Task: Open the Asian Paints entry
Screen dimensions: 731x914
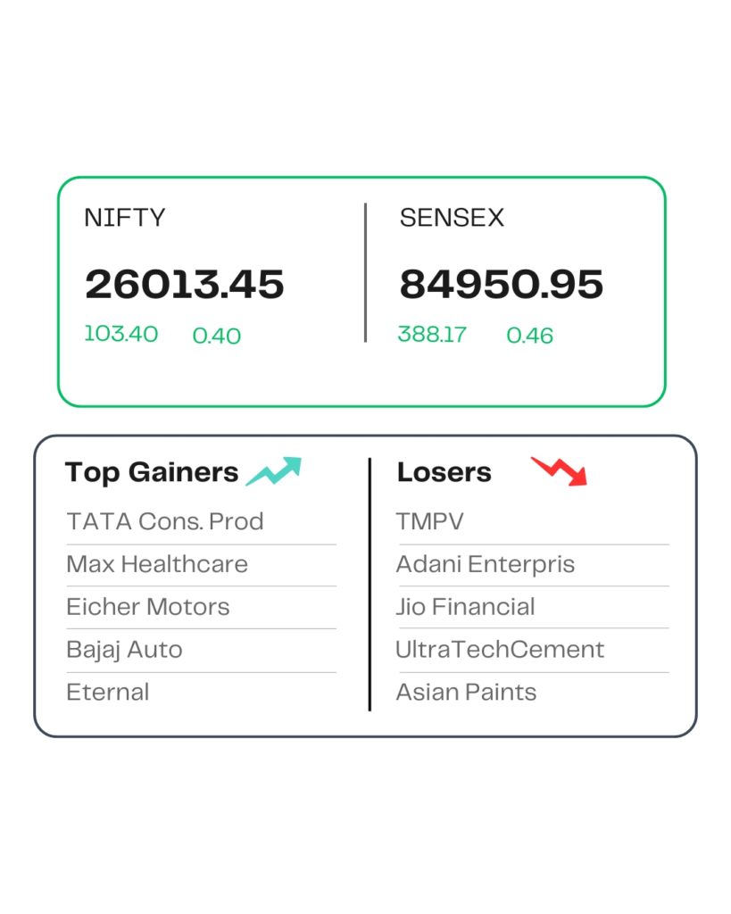Action: pyautogui.click(x=467, y=692)
